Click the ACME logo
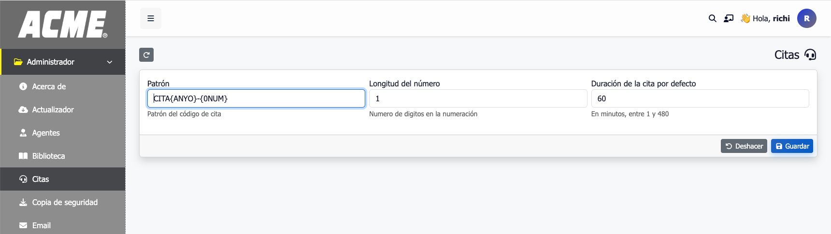 (x=63, y=24)
